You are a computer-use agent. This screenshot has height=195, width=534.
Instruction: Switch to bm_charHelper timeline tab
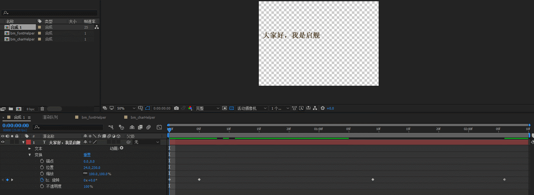click(x=143, y=117)
